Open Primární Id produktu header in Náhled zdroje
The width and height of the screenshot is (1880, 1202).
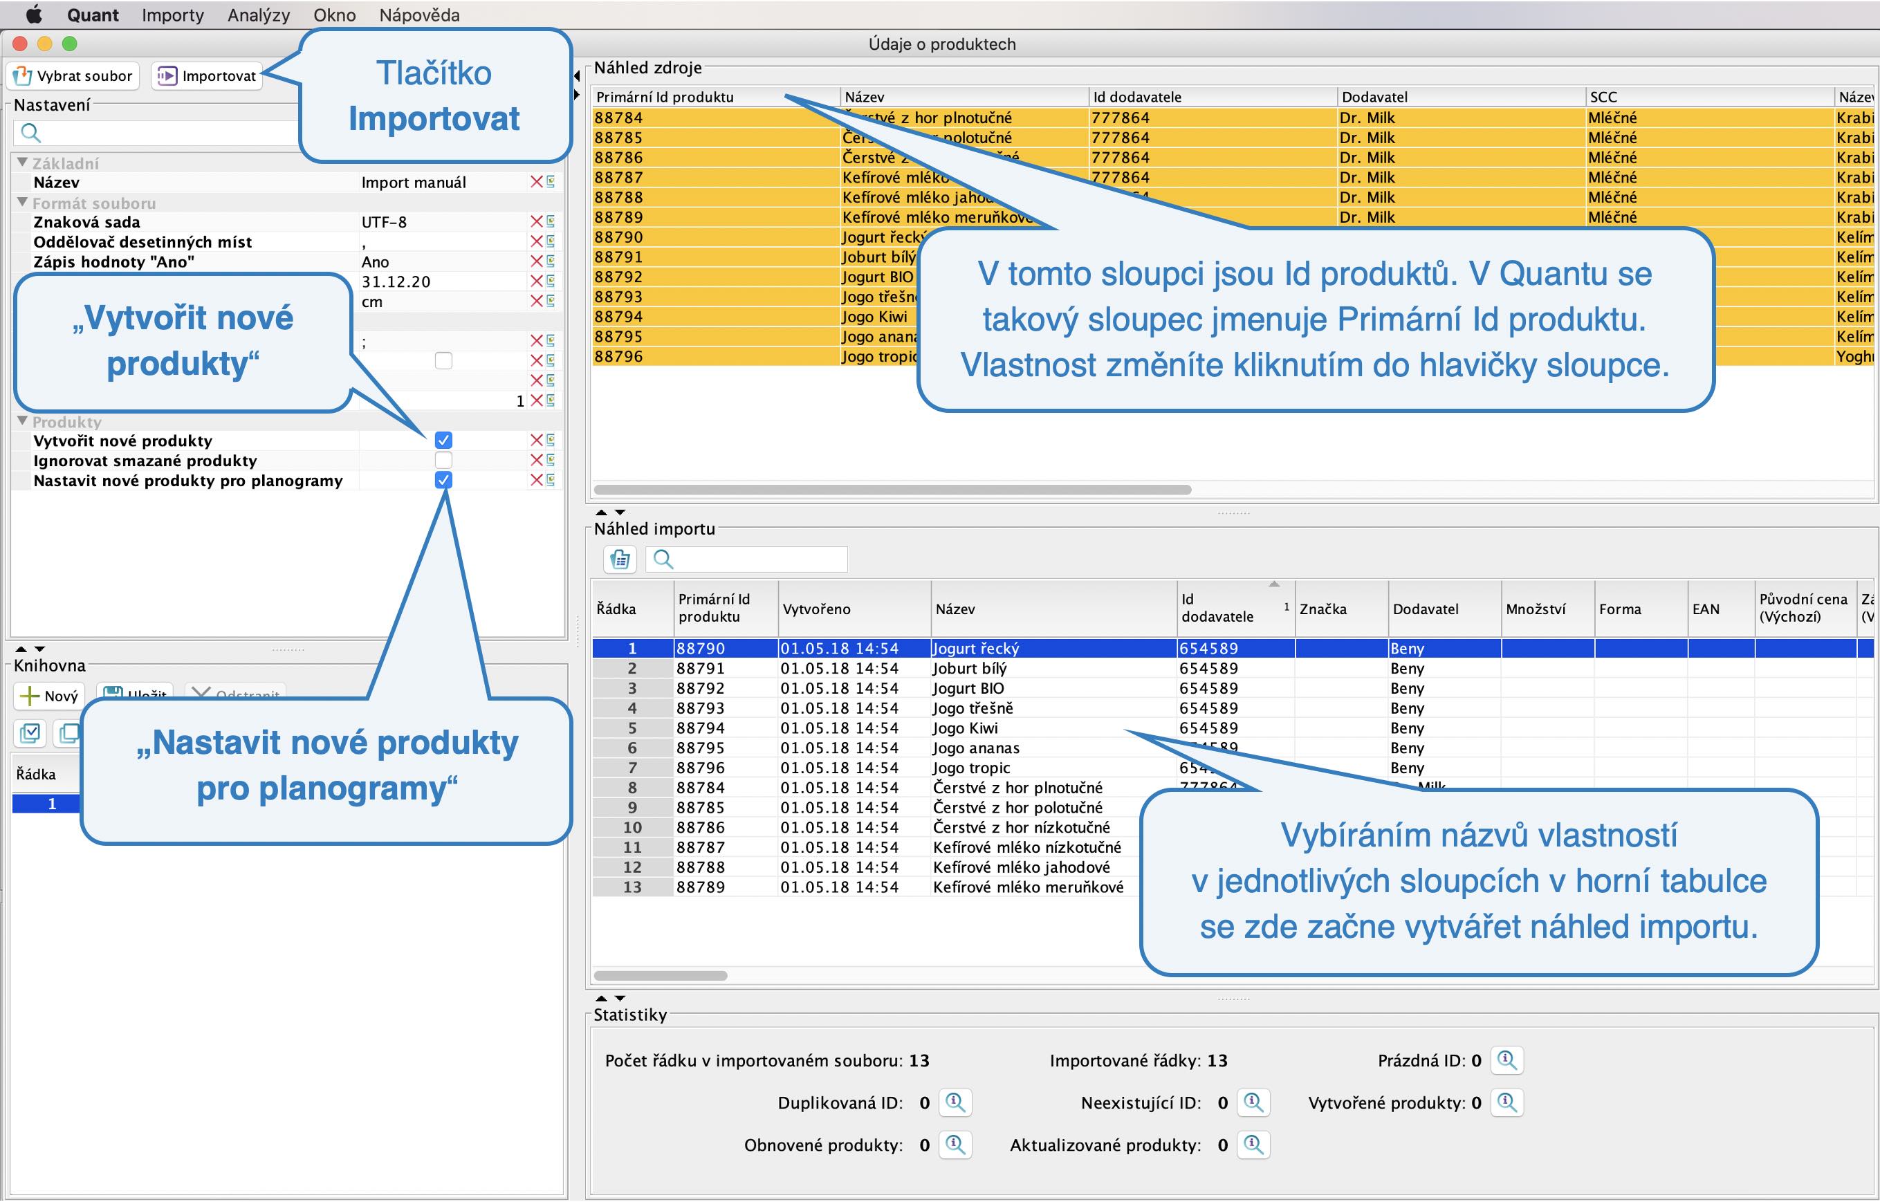coord(715,97)
